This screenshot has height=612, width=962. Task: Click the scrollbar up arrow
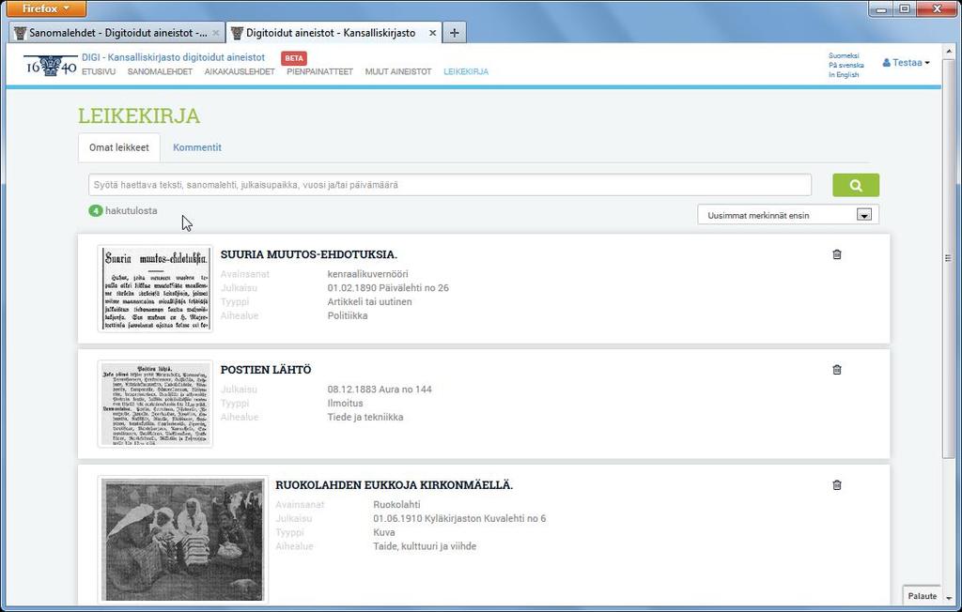tap(949, 51)
